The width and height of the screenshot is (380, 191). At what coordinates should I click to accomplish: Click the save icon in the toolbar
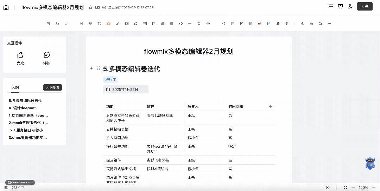[x=48, y=24]
